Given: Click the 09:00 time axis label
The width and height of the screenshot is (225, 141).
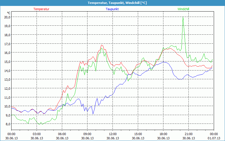Looking at the screenshot, I should [87, 134].
